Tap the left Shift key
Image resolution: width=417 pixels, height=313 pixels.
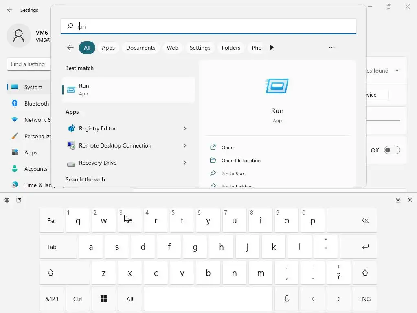(x=64, y=273)
